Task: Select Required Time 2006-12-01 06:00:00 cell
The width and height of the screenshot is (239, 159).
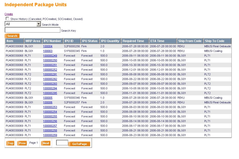Action: [x=135, y=70]
